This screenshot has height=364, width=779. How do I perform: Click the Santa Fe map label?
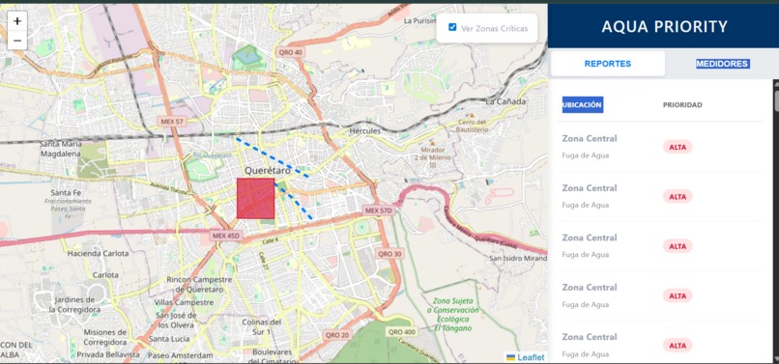tap(67, 192)
